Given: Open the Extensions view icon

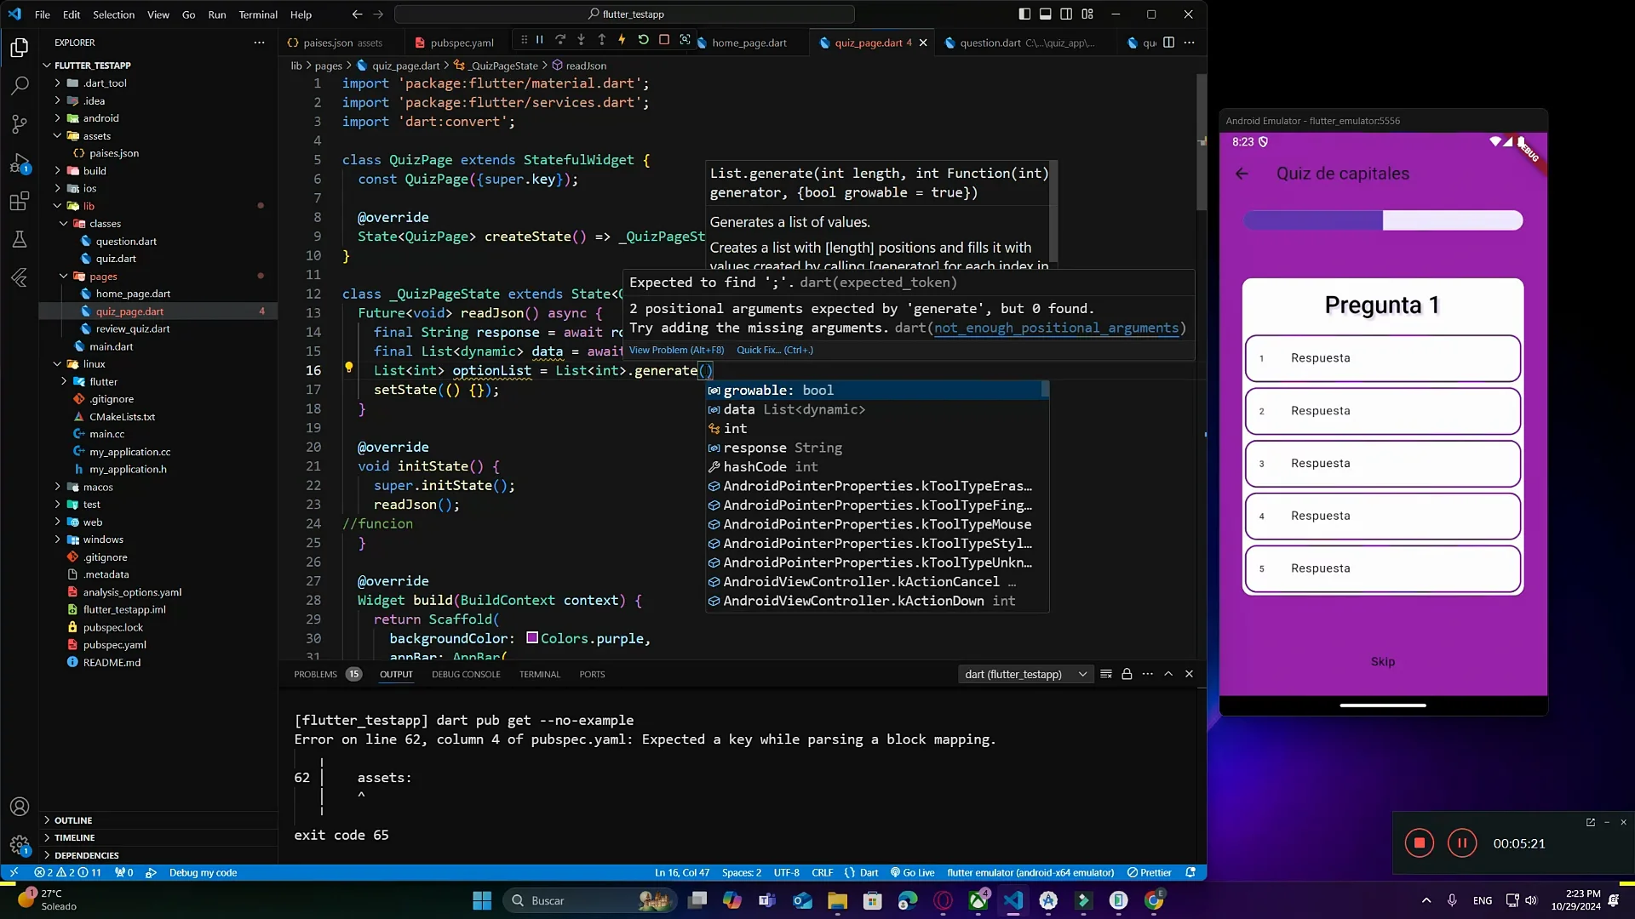Looking at the screenshot, I should pos(20,202).
